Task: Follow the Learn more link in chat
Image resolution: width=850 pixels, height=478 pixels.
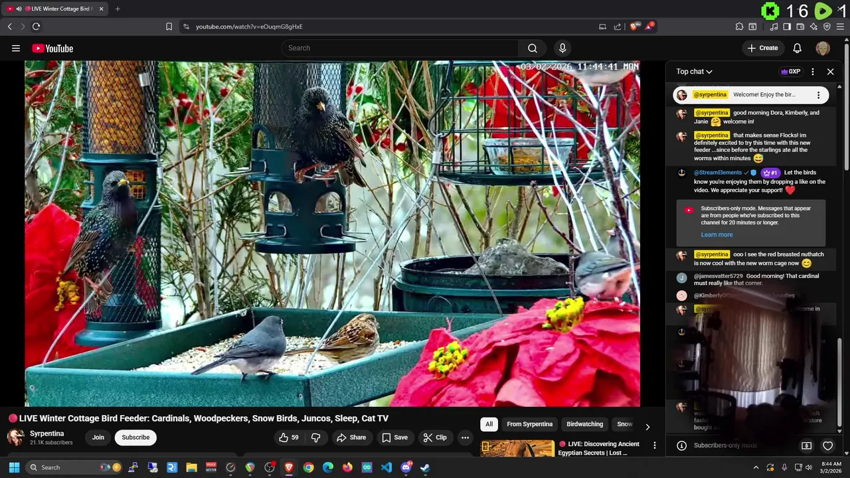Action: point(717,234)
